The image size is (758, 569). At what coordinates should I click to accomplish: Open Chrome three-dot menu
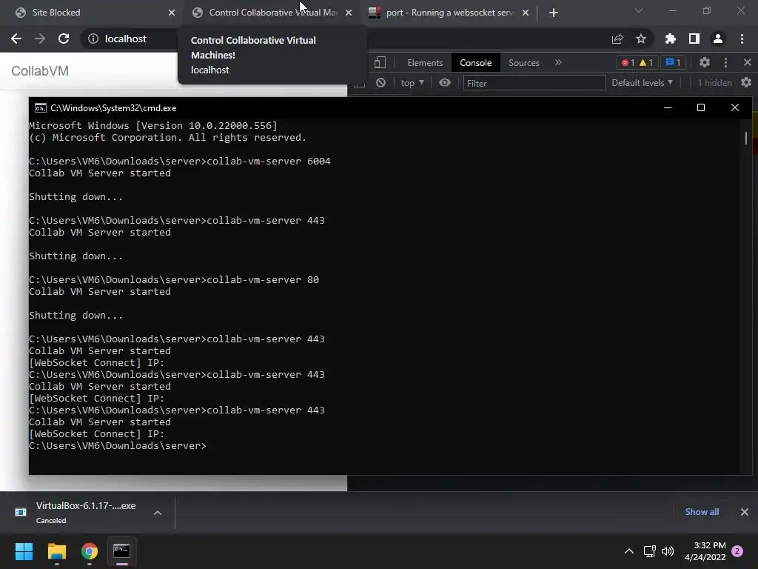[742, 39]
